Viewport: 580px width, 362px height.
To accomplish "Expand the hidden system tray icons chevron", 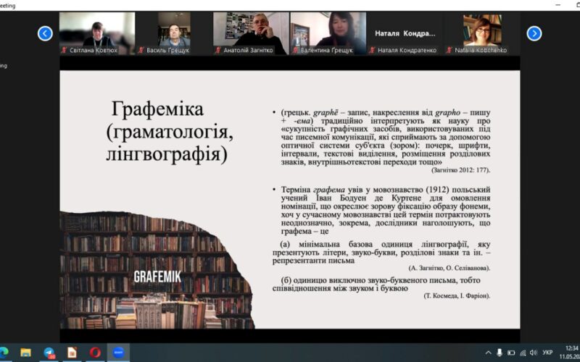I will (x=488, y=353).
